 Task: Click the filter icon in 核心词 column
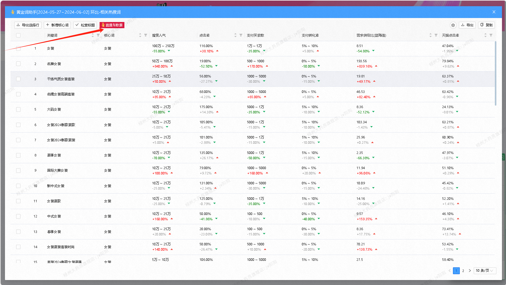[x=146, y=35]
